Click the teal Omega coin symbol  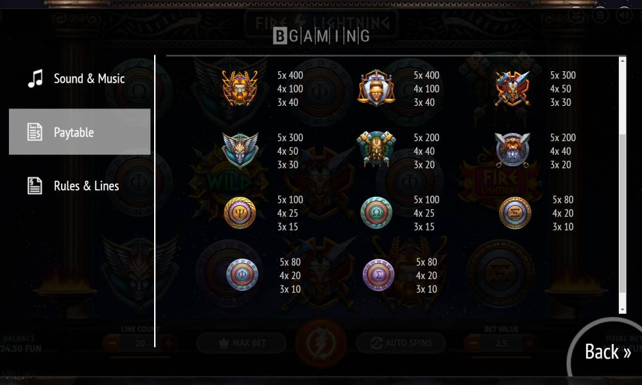coord(376,213)
